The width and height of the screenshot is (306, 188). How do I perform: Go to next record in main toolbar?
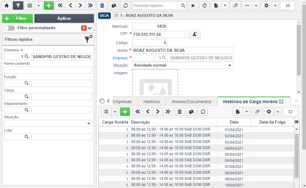click(x=80, y=5)
